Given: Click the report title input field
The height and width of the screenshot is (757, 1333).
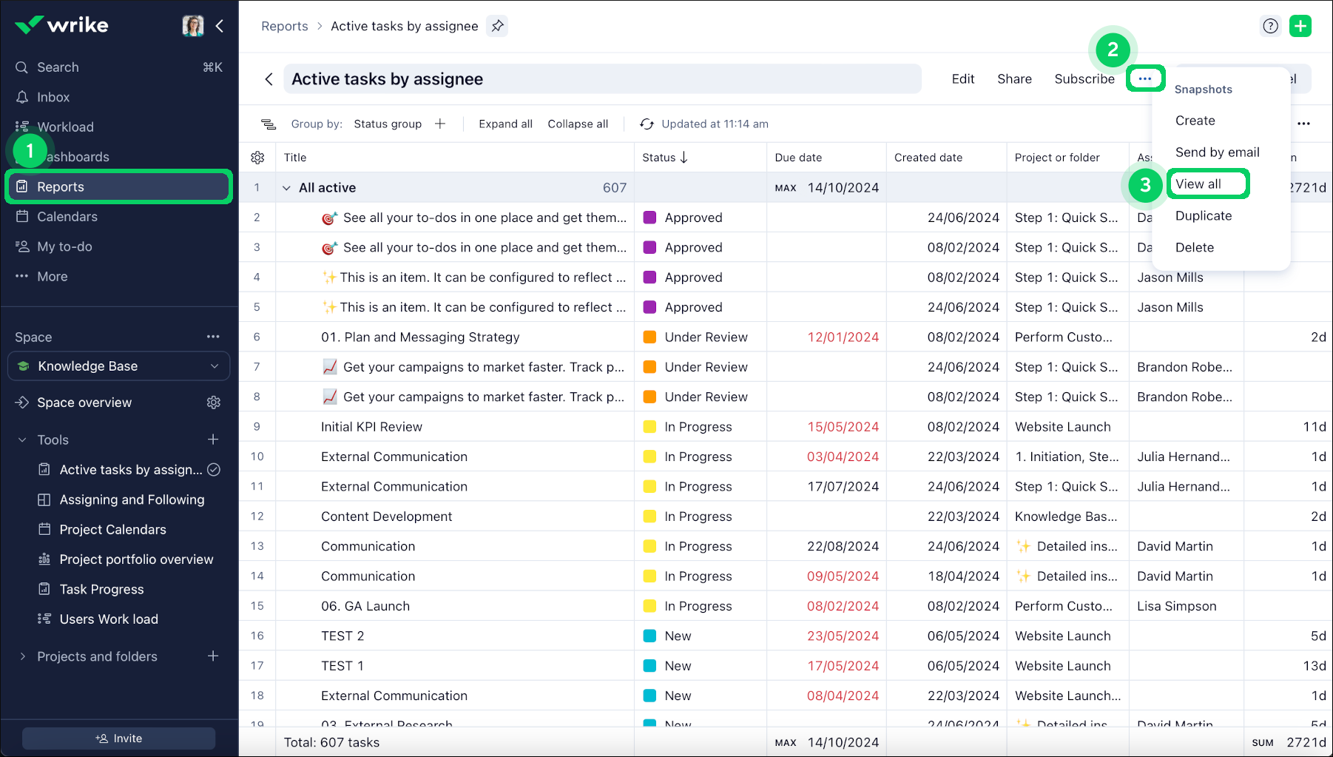Looking at the screenshot, I should click(601, 79).
